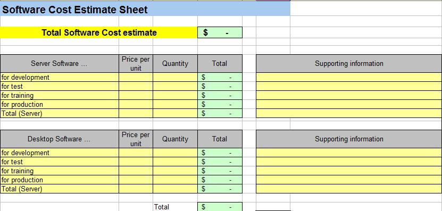Image resolution: width=442 pixels, height=211 pixels.
Task: Select Total (Server) label in Server Software table
Action: point(60,113)
